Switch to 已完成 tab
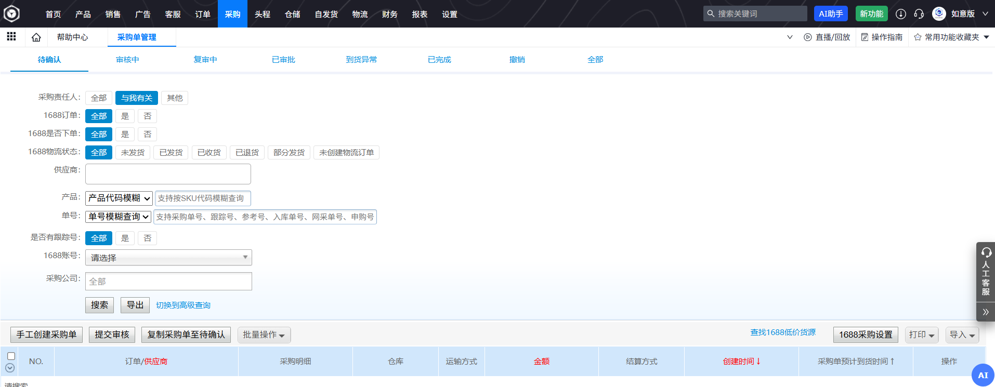The width and height of the screenshot is (995, 387). pyautogui.click(x=439, y=59)
